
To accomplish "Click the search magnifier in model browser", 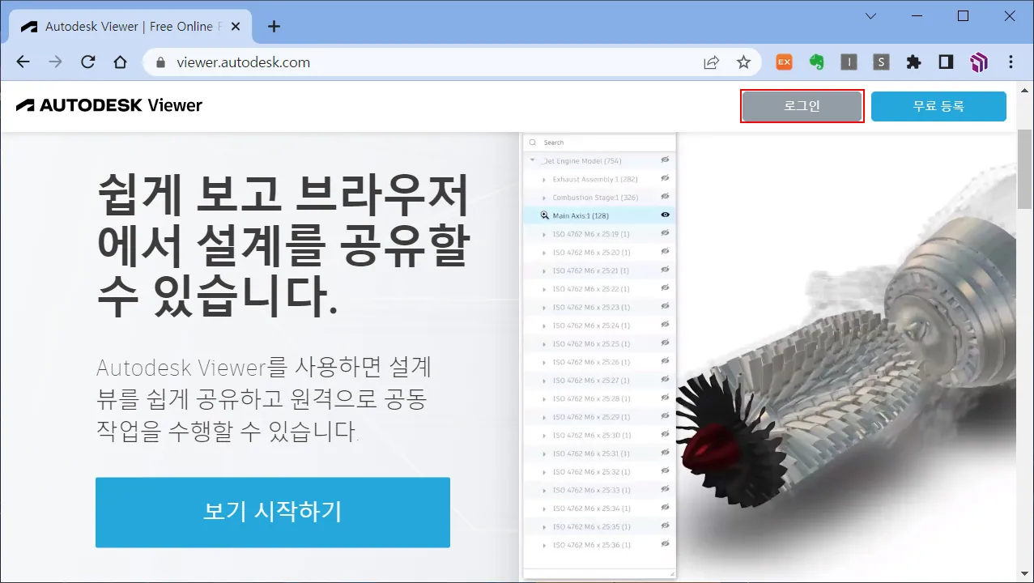I will (x=533, y=143).
